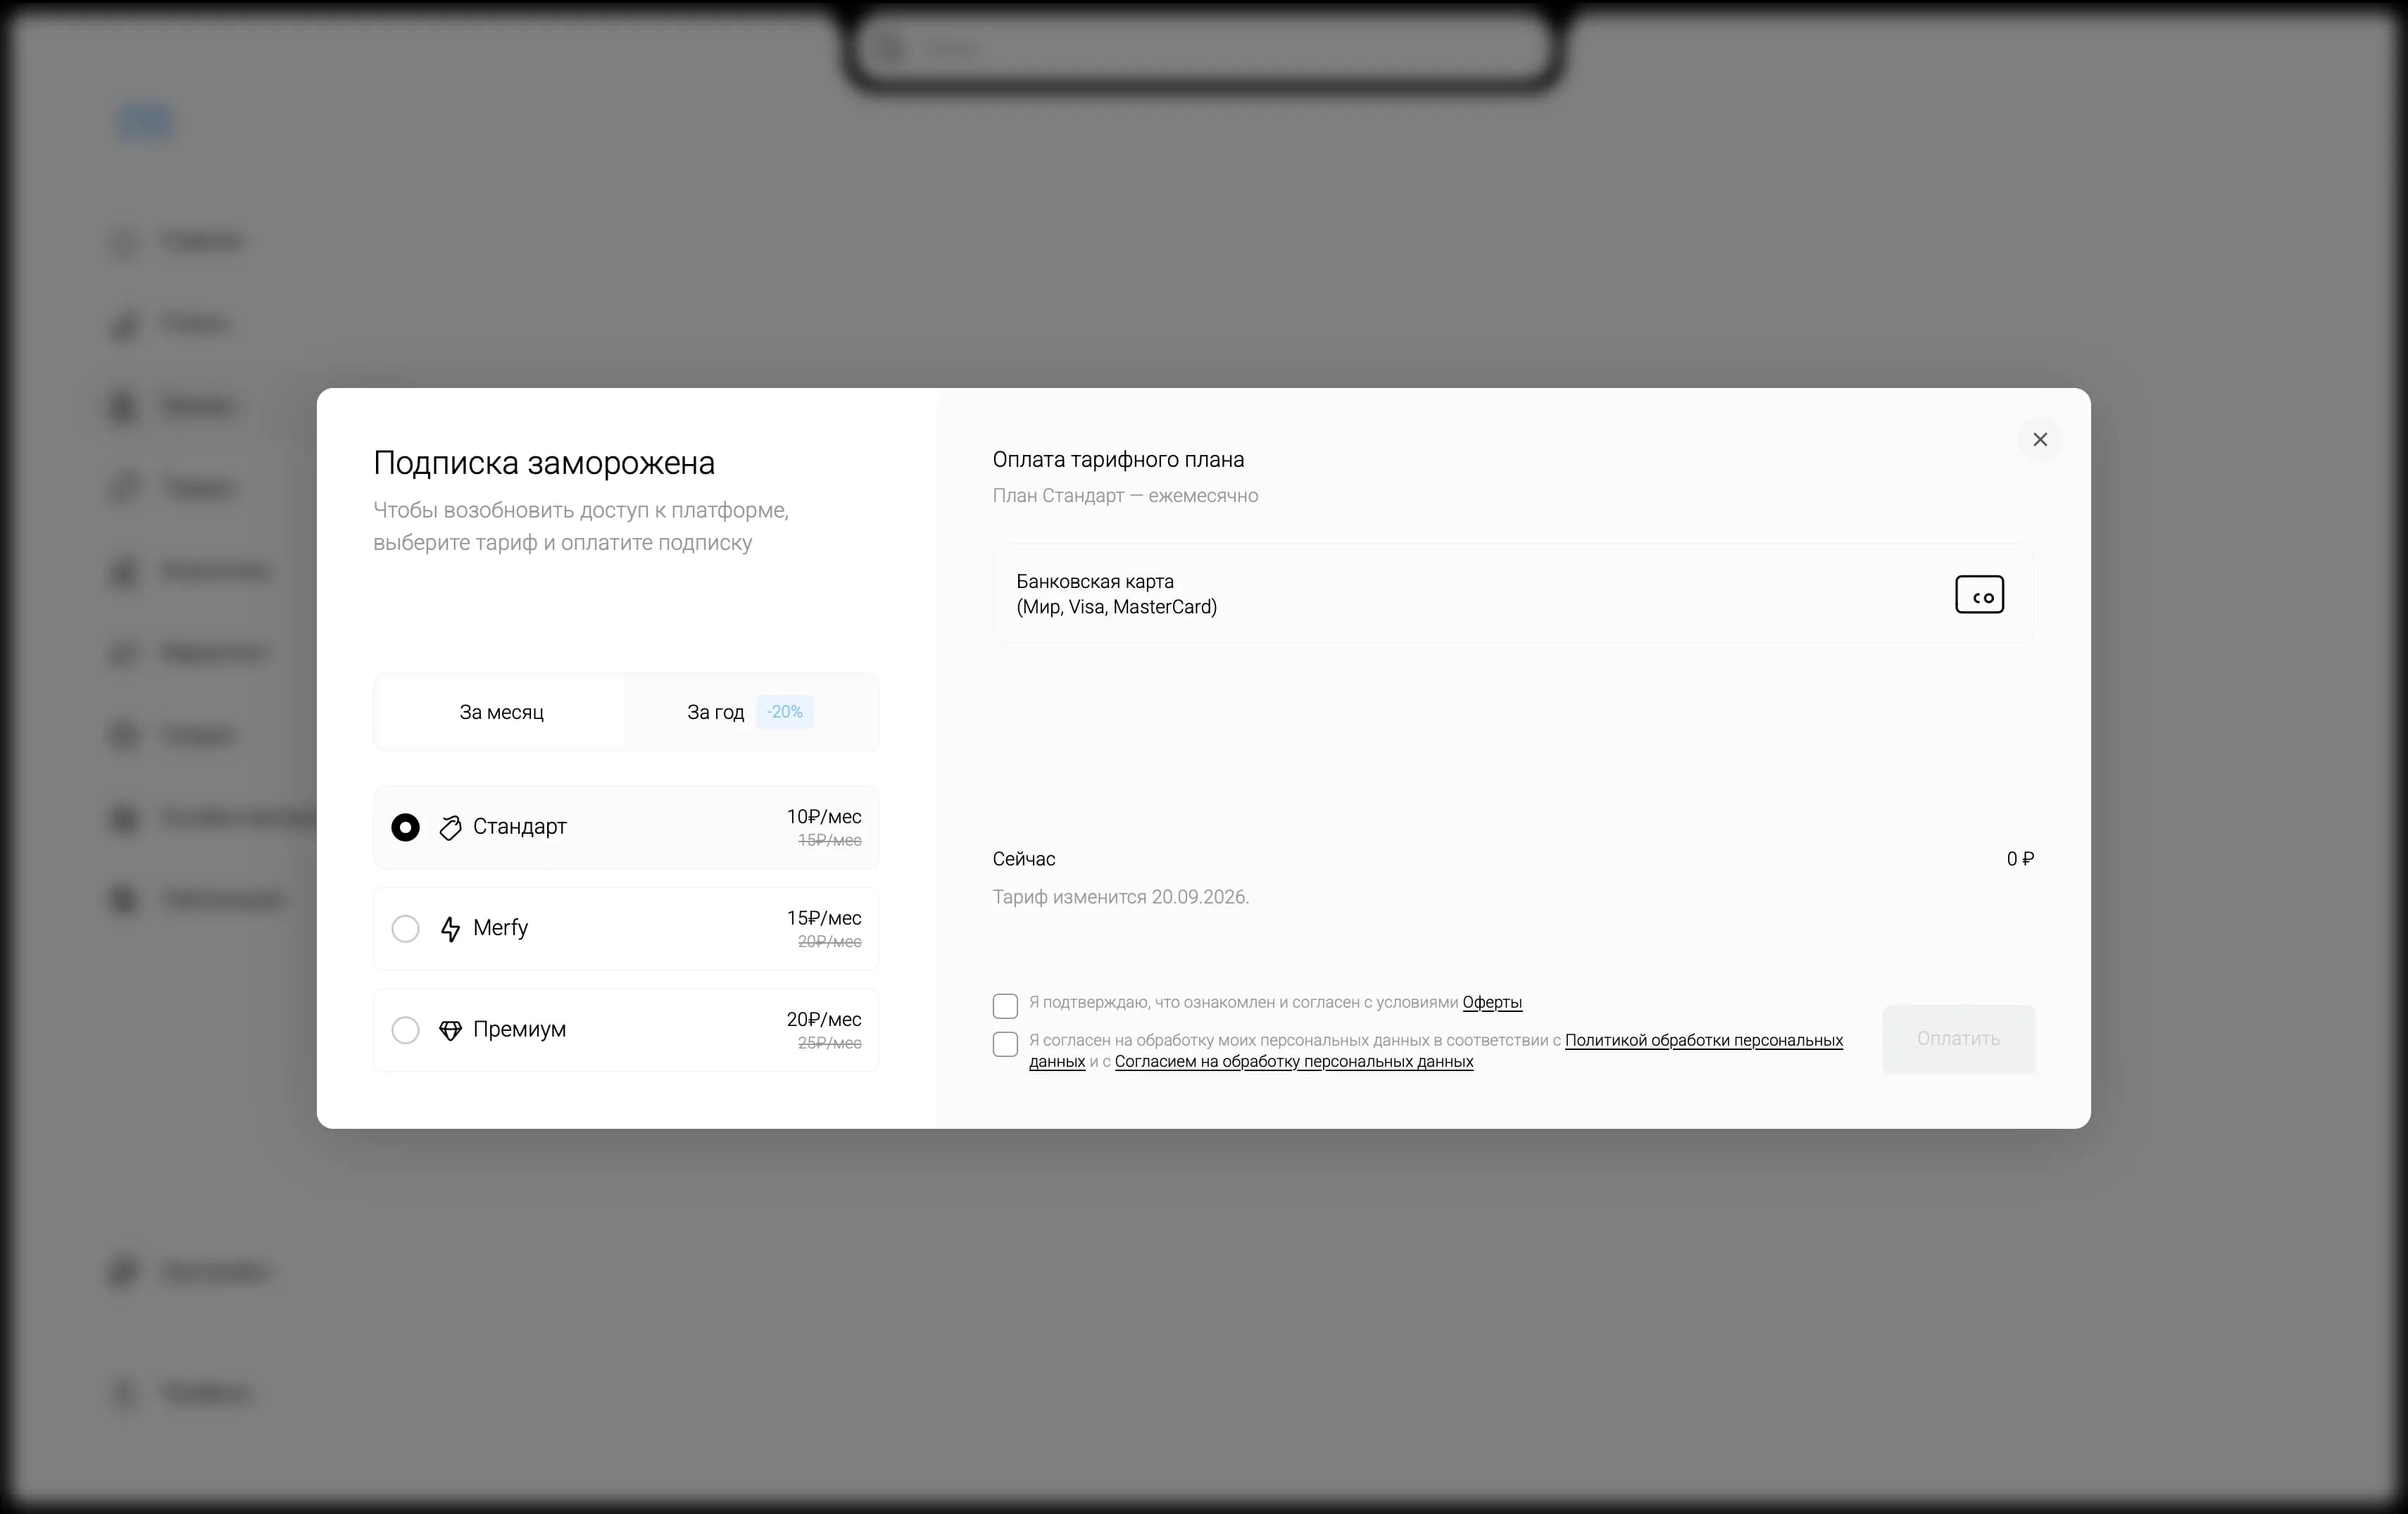The image size is (2408, 1514).
Task: Open the Оферты link
Action: point(1492,1002)
